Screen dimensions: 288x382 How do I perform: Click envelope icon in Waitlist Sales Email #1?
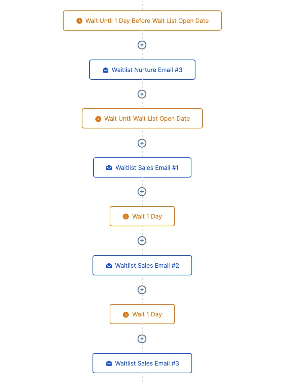coord(109,168)
